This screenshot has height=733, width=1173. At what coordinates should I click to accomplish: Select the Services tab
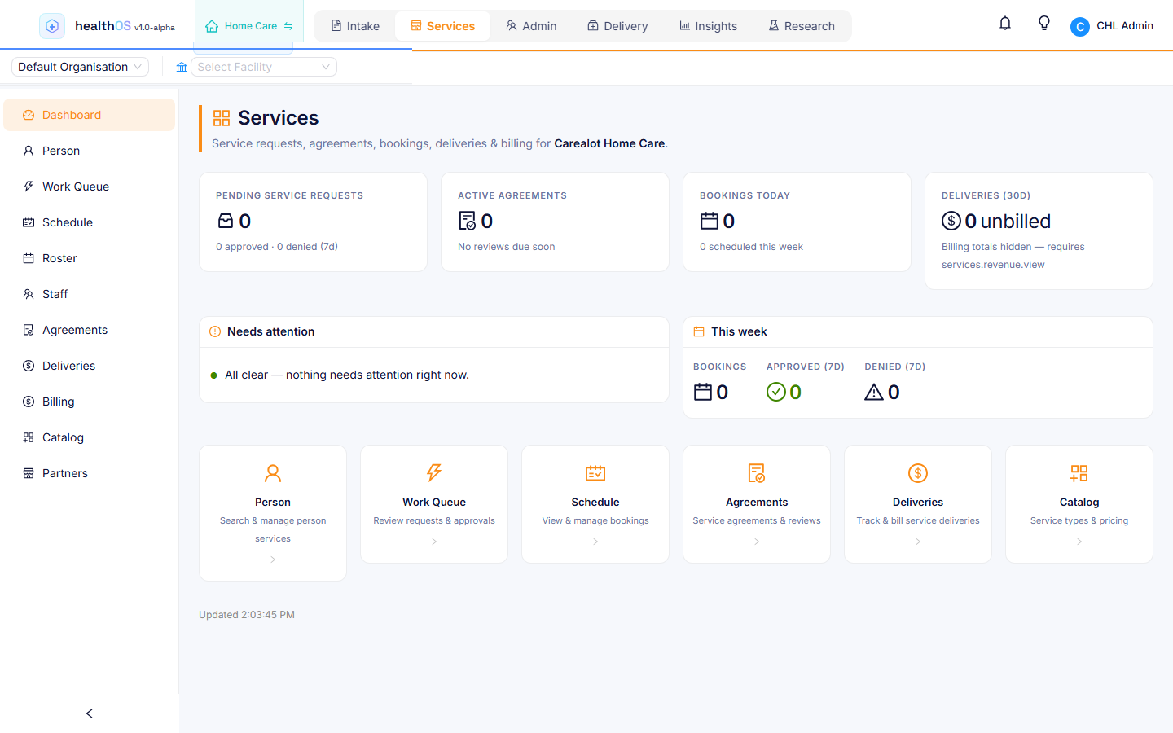[x=442, y=26]
